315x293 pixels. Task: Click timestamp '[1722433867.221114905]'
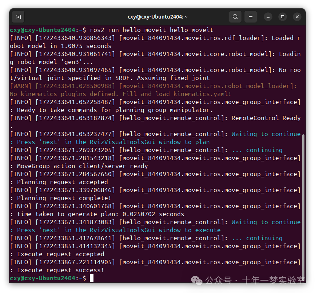click(x=75, y=262)
